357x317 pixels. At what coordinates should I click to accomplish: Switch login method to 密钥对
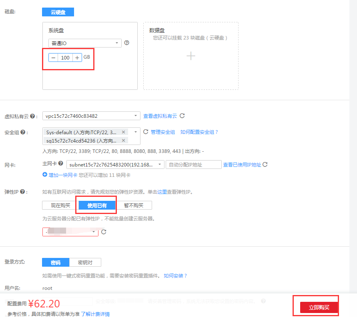tap(85, 262)
